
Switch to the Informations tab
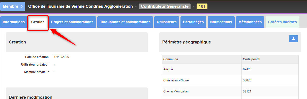point(14,22)
